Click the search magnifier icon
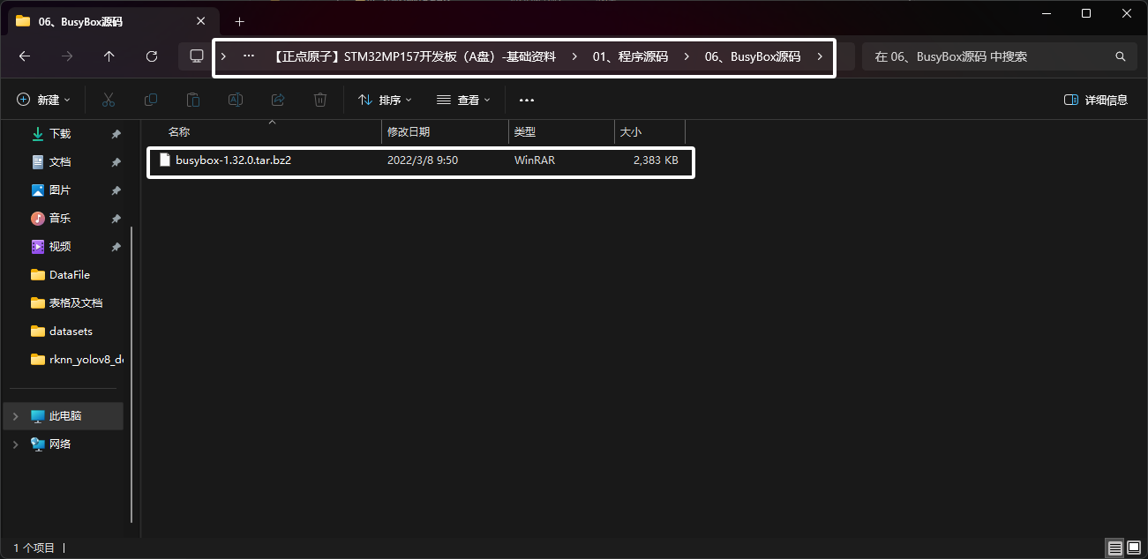This screenshot has width=1148, height=559. click(x=1121, y=56)
